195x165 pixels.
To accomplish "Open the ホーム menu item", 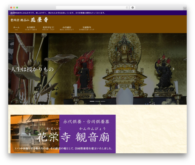I will [x=16, y=28].
